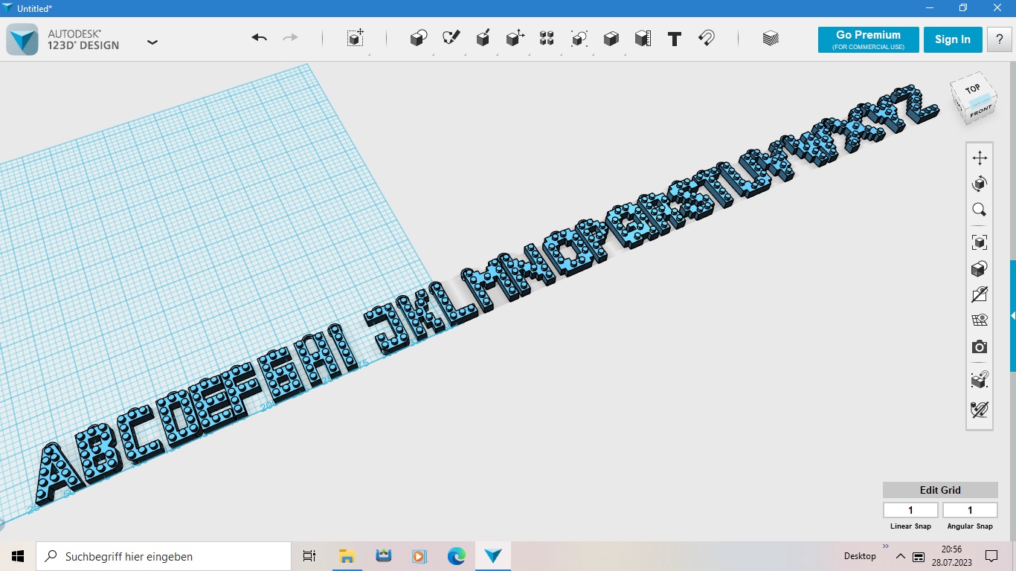Open Microsoft Edge from the taskbar
Viewport: 1016px width, 571px height.
(456, 556)
